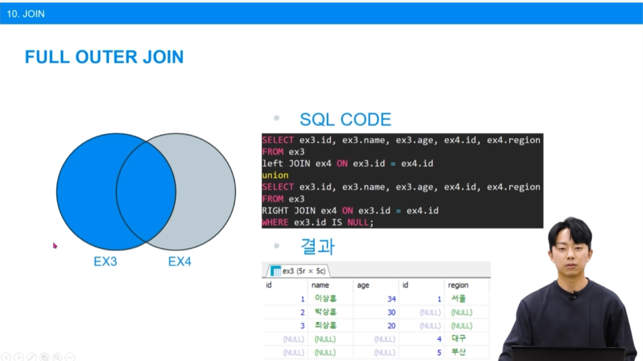This screenshot has width=643, height=361.
Task: Select the region column header
Action: point(458,285)
